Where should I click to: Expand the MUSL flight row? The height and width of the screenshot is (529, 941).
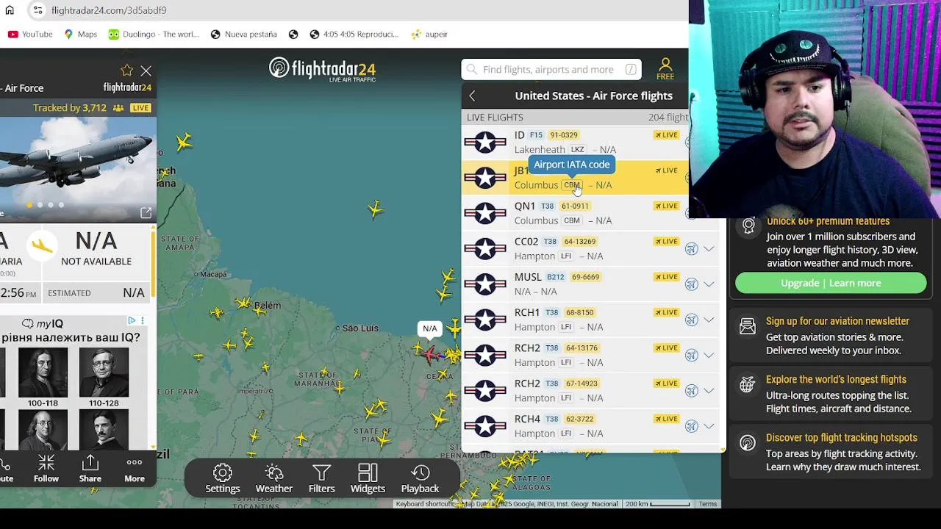pos(709,284)
